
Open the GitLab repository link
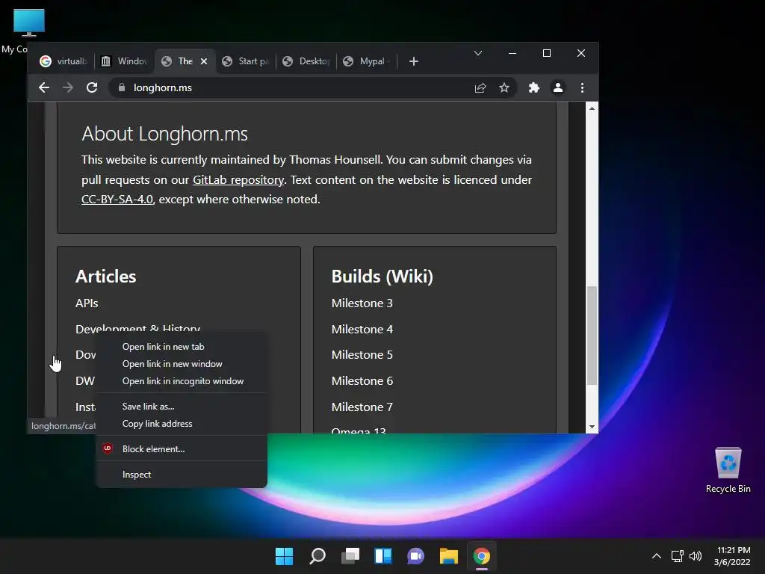pyautogui.click(x=238, y=180)
